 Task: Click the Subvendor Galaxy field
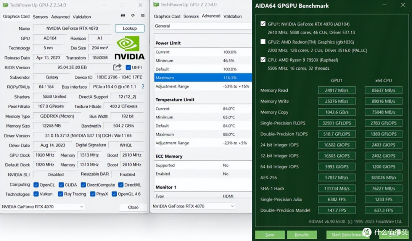52,77
